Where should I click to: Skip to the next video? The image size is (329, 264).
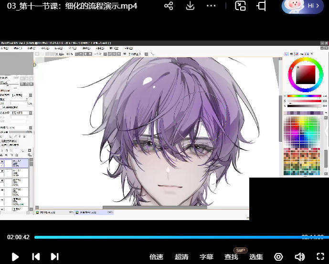click(54, 257)
